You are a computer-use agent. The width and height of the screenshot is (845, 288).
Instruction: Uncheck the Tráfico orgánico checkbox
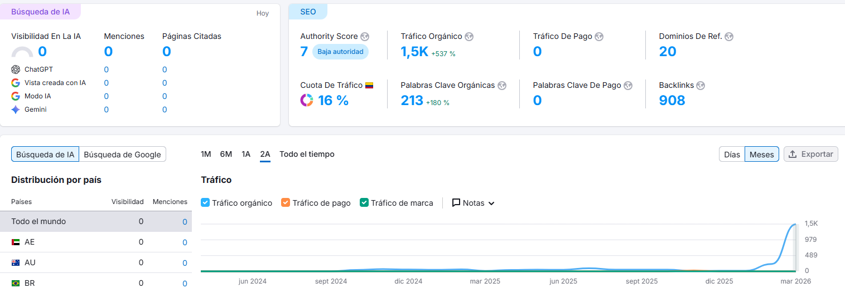point(205,203)
